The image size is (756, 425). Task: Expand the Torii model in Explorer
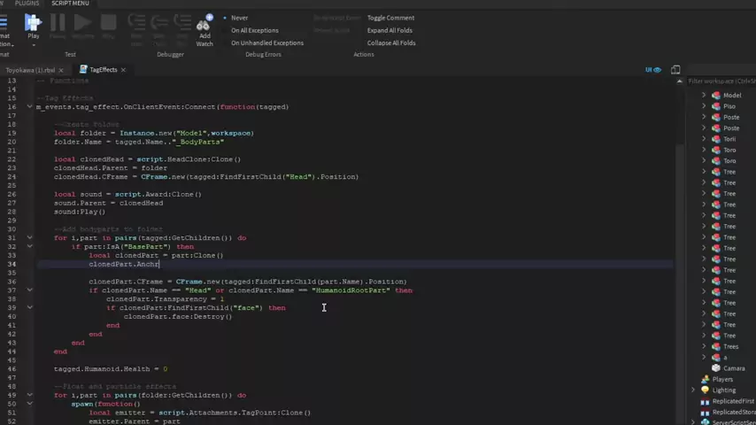coord(705,139)
